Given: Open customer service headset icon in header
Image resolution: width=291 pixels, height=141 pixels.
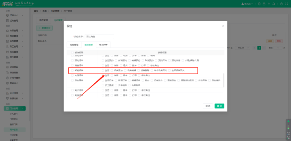Looking at the screenshot, I should pyautogui.click(x=259, y=4).
